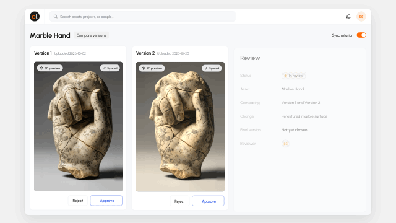396x223 pixels.
Task: Toggle the Sync rotation switch
Action: 361,35
